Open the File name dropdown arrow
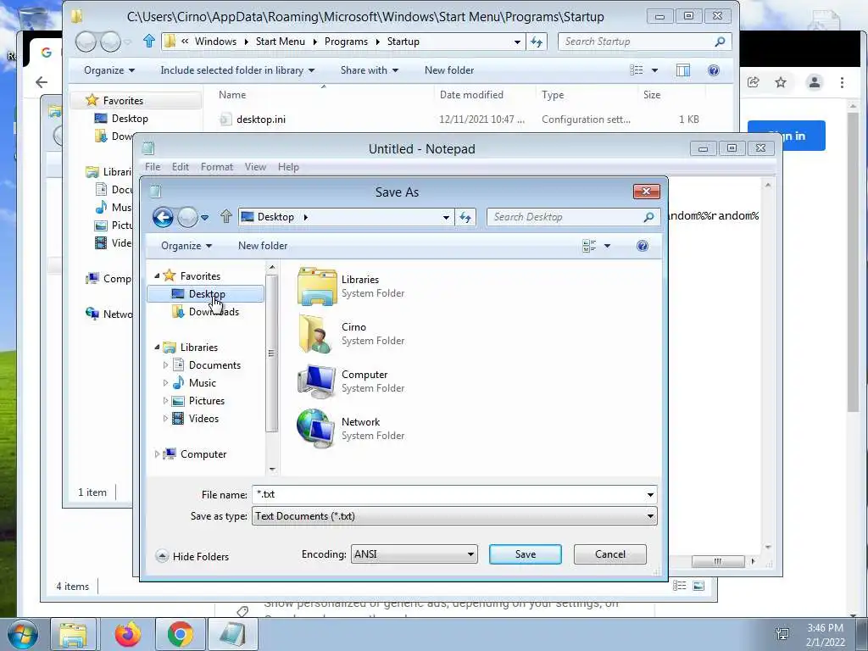Screen dimensions: 868x651 pos(650,494)
